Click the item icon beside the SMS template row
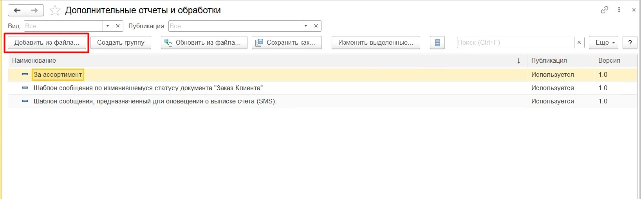The width and height of the screenshot is (641, 199). (25, 101)
